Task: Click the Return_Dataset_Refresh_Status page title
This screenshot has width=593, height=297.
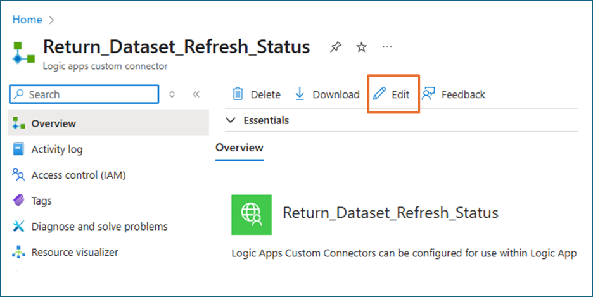Action: click(x=177, y=47)
